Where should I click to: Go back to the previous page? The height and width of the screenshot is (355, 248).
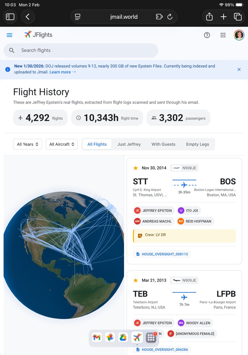(x=28, y=17)
